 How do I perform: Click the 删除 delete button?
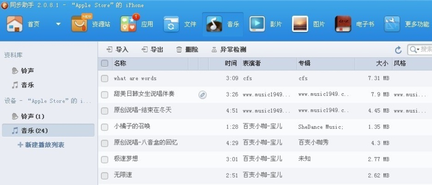click(x=187, y=49)
